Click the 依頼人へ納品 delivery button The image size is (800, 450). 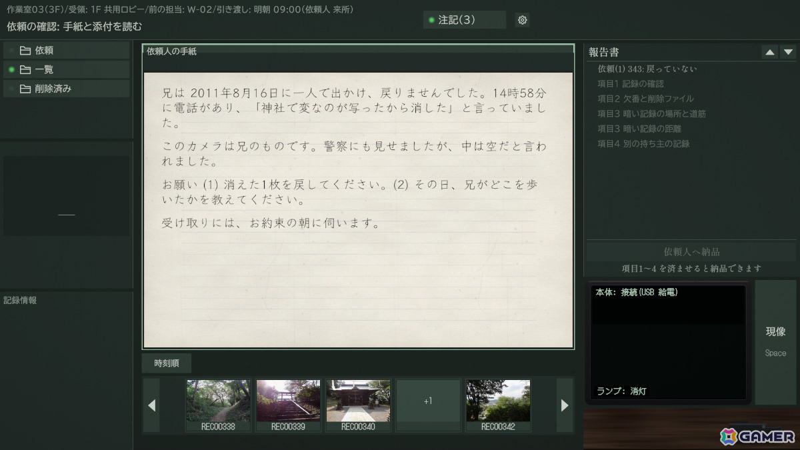pos(691,252)
